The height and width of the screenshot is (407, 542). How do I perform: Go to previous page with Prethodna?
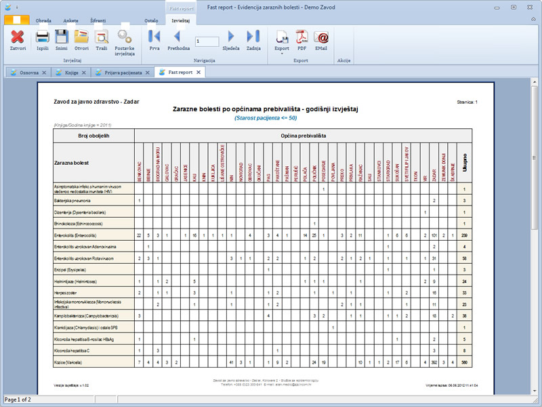[x=178, y=40]
